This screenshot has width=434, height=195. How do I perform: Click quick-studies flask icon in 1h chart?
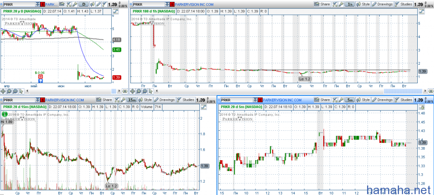(x=335, y=4)
